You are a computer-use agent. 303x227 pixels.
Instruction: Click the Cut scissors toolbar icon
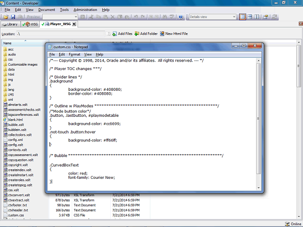click(91, 17)
